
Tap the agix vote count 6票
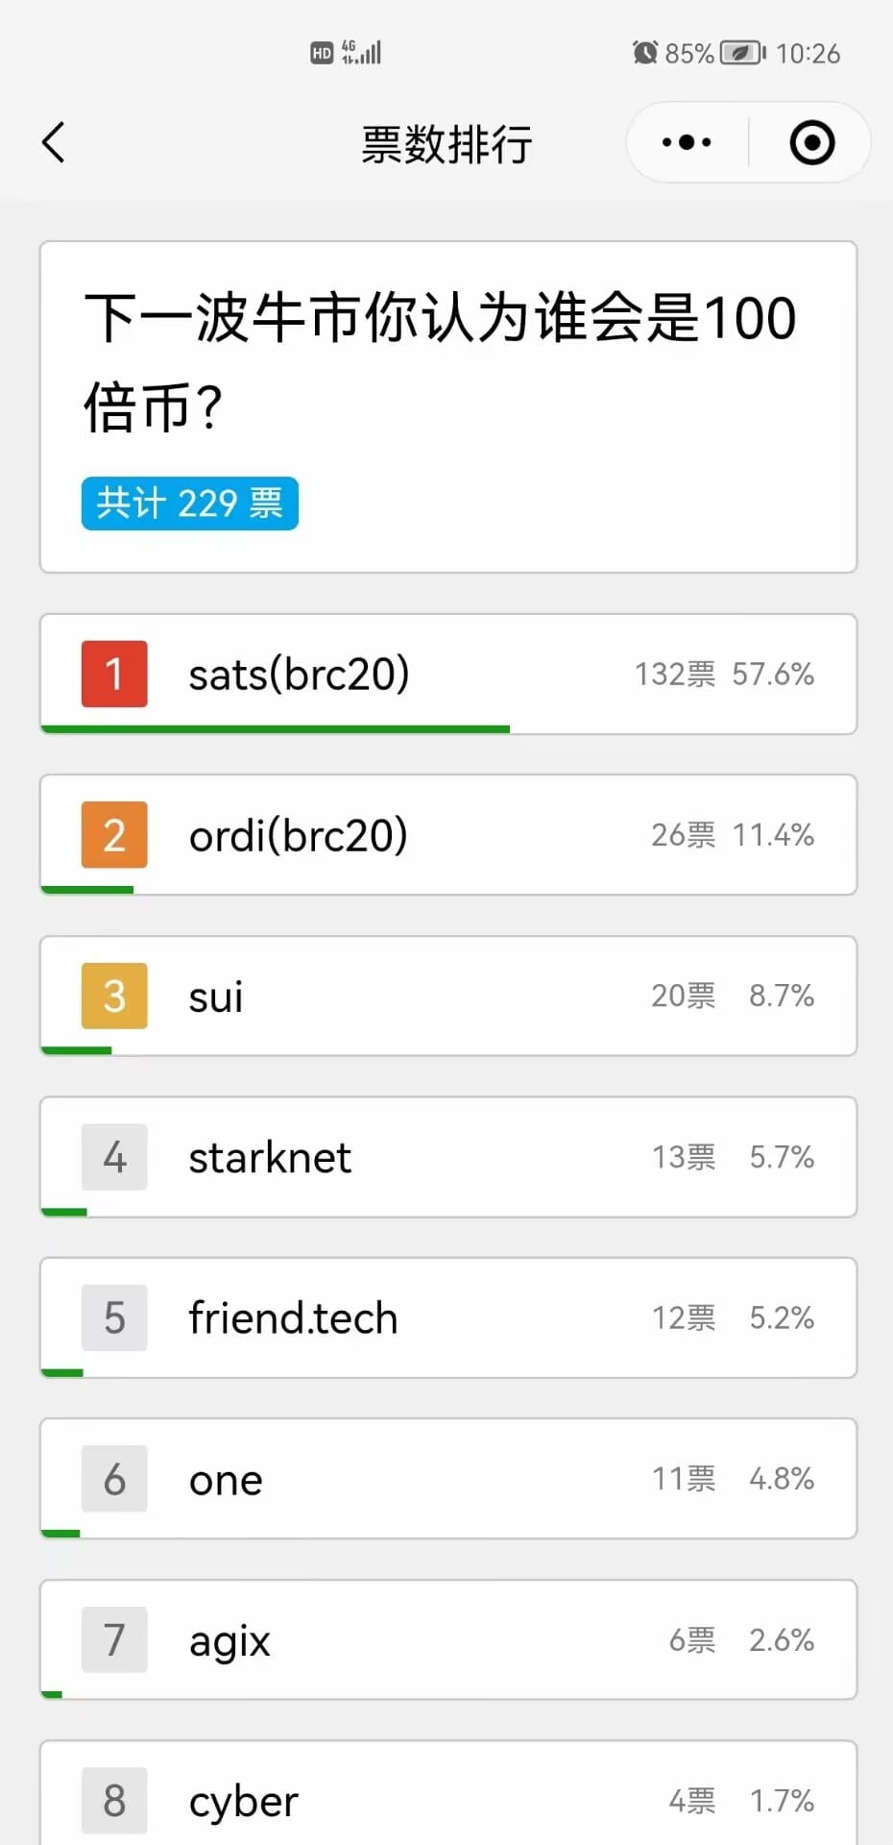coord(692,1640)
